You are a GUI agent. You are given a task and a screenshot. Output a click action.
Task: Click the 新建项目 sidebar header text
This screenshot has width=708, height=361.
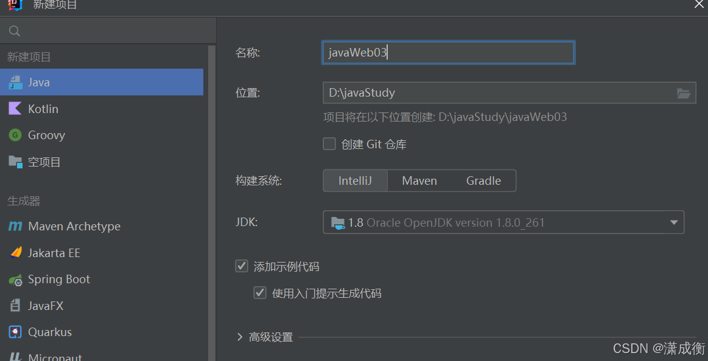click(29, 57)
